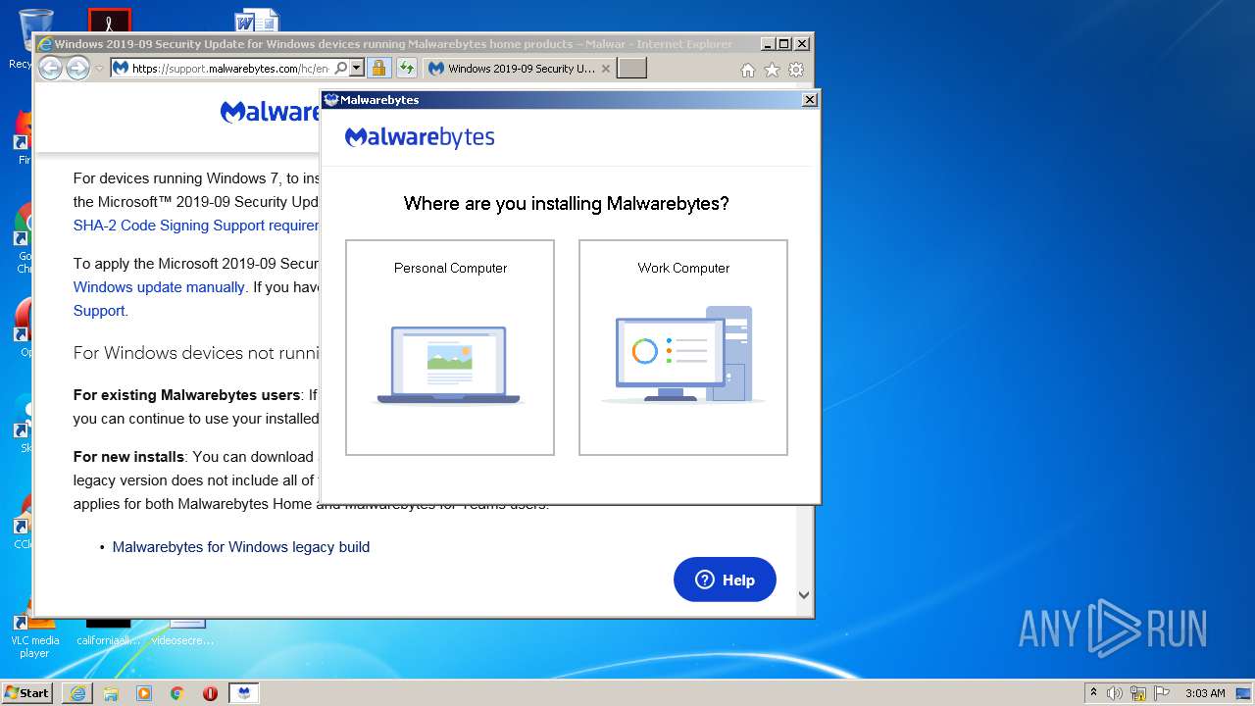The height and width of the screenshot is (706, 1255).
Task: Launch Windows Media Player from taskbar
Action: 144,693
